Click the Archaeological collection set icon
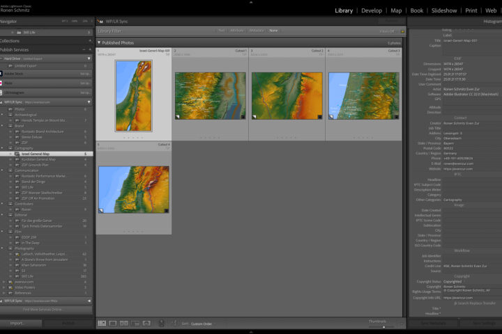The image size is (502, 334). [x=10, y=115]
